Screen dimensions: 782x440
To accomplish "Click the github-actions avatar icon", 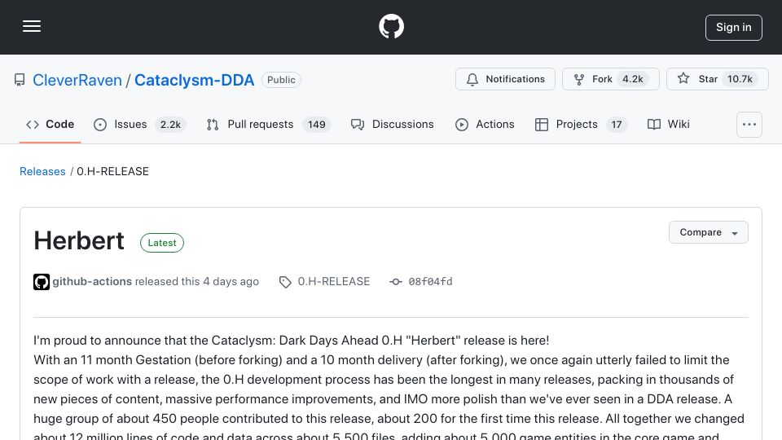I will coord(42,282).
